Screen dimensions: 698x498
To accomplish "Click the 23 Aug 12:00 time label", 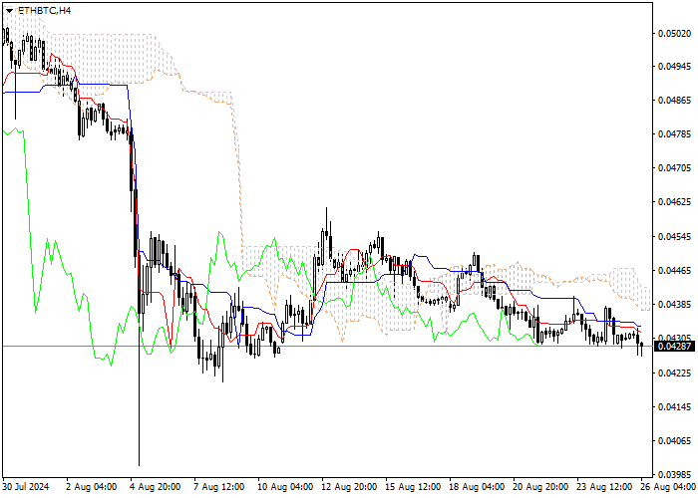I will 604,487.
